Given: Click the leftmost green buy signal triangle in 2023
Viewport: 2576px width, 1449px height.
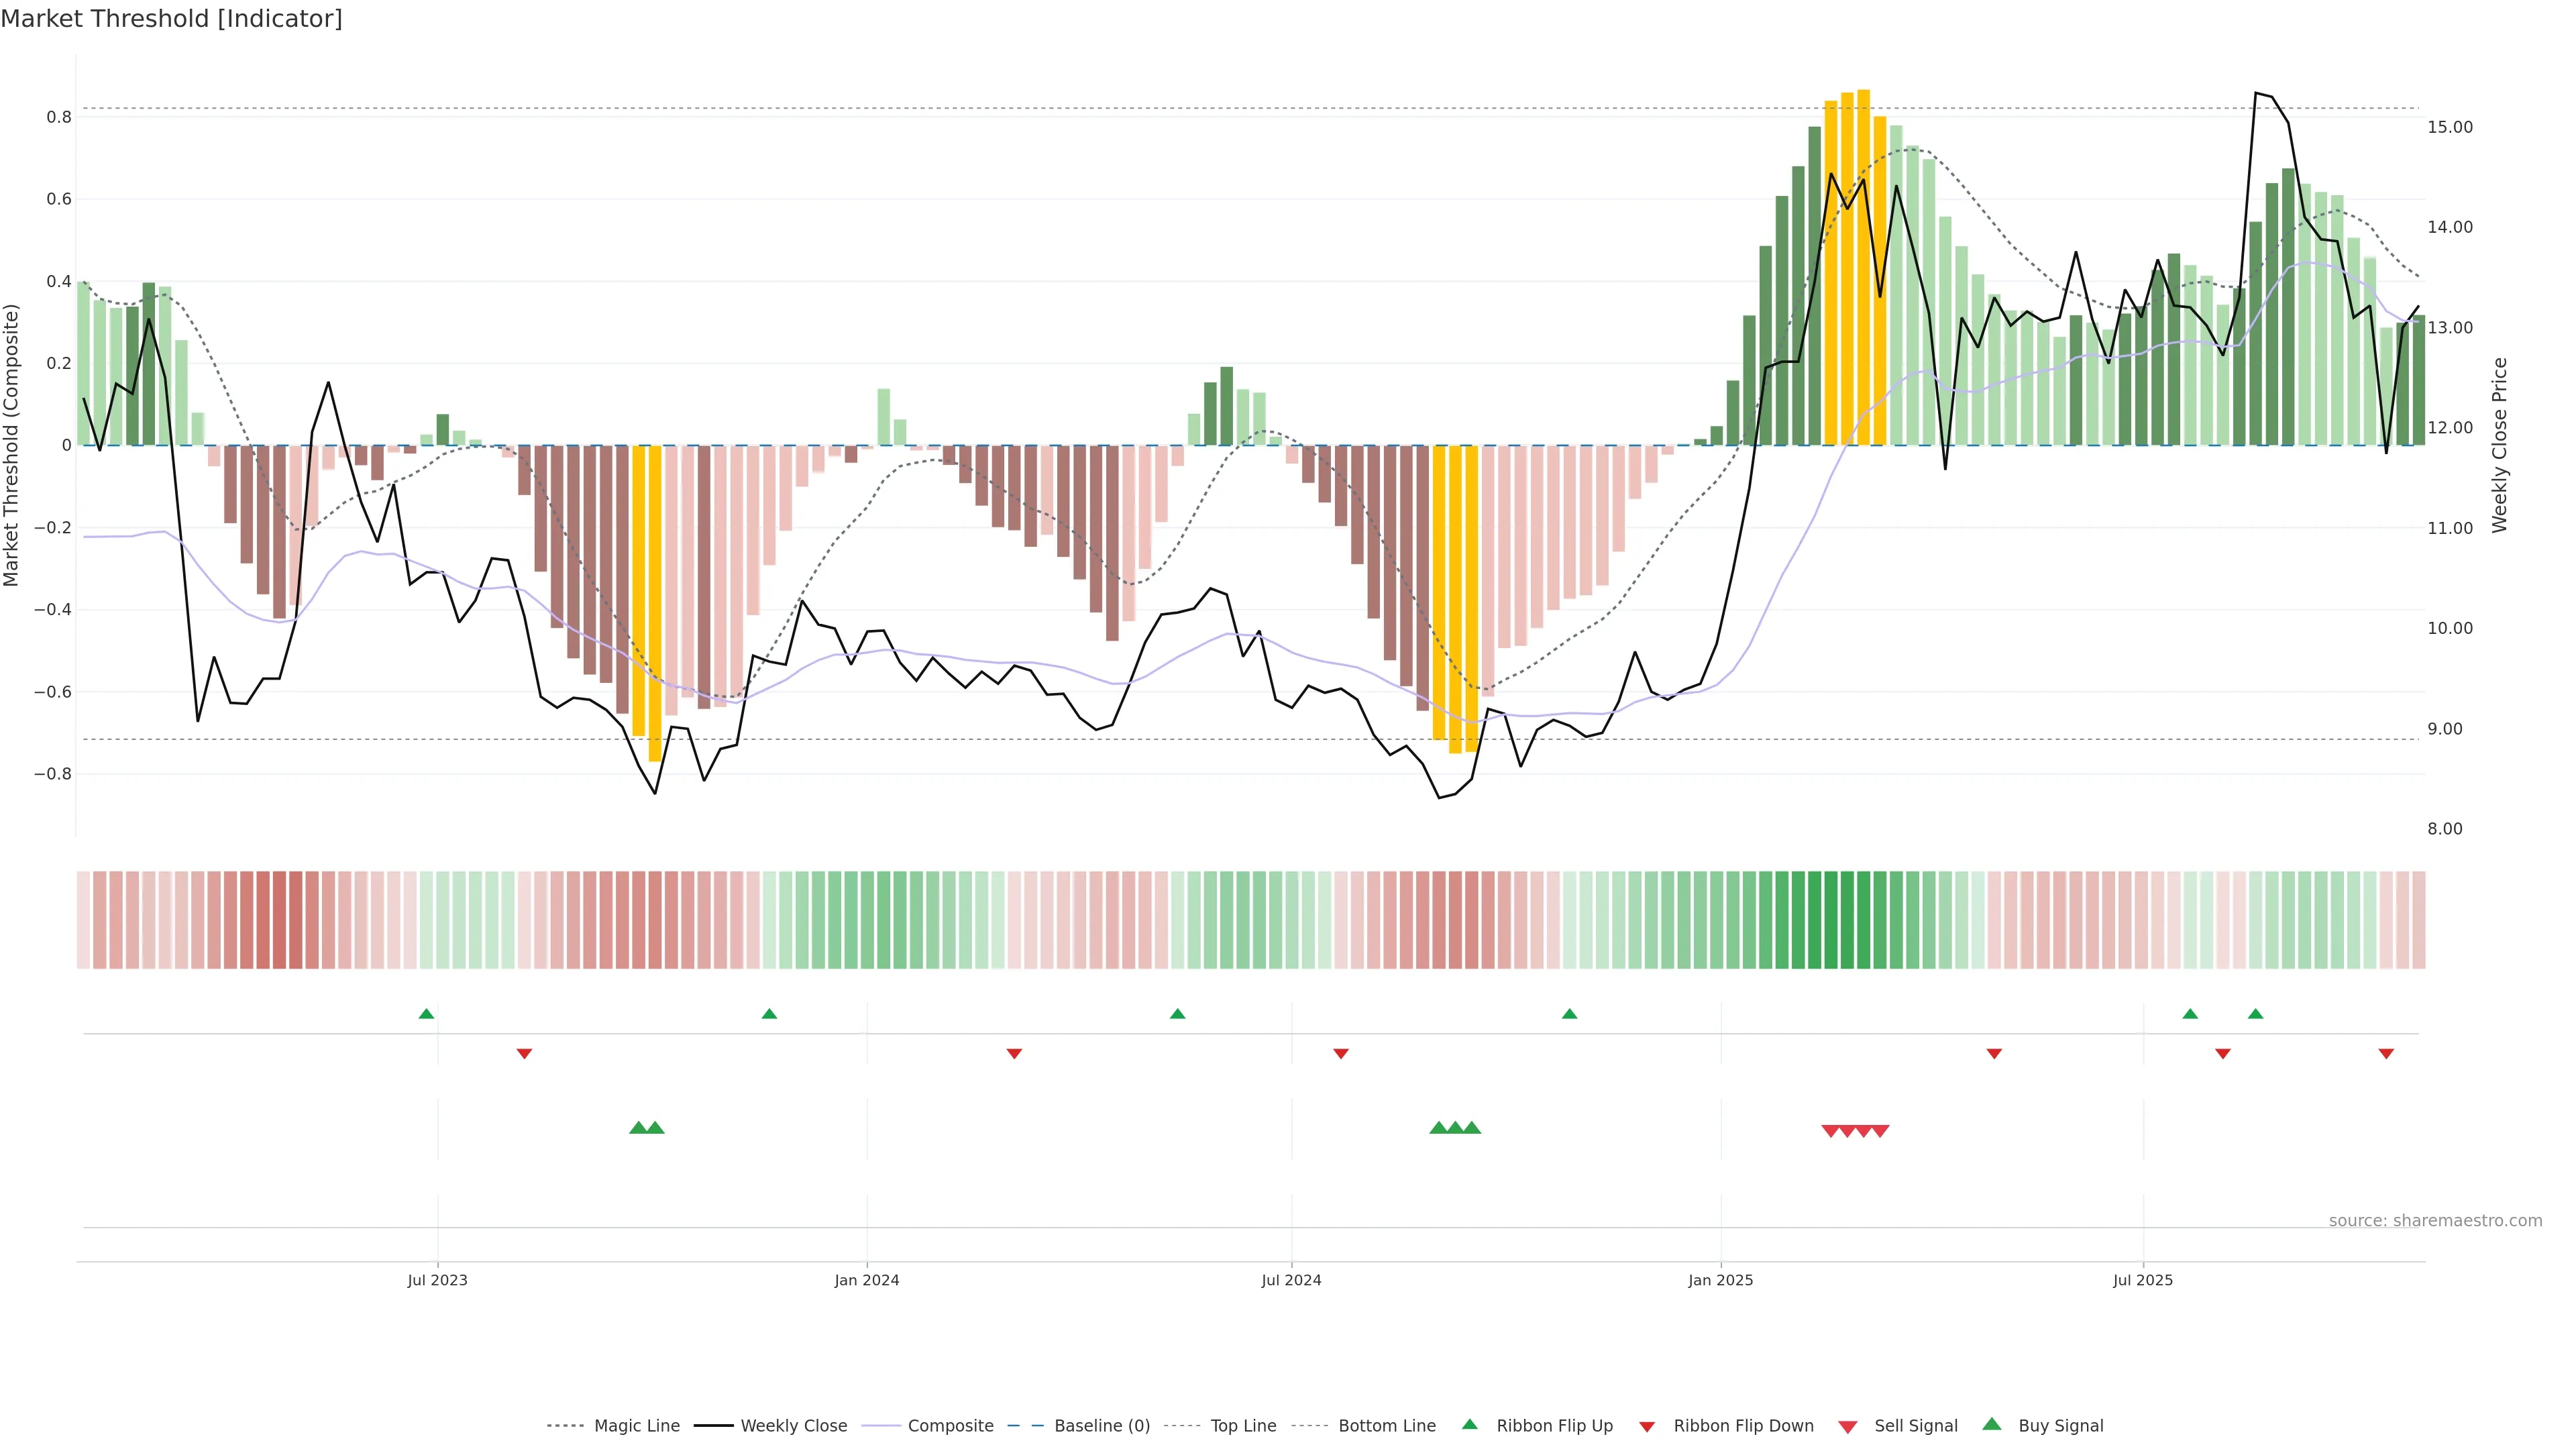Looking at the screenshot, I should (638, 1128).
